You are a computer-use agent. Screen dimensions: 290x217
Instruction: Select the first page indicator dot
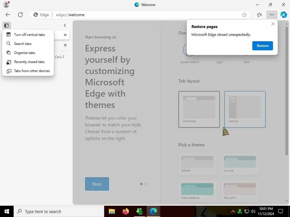click(x=141, y=184)
